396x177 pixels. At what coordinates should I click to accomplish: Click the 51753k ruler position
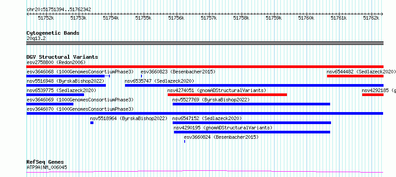pyautogui.click(x=79, y=18)
